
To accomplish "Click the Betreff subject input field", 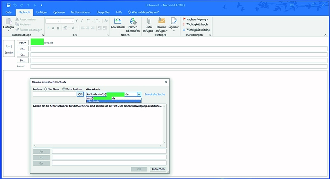I will tap(179, 67).
